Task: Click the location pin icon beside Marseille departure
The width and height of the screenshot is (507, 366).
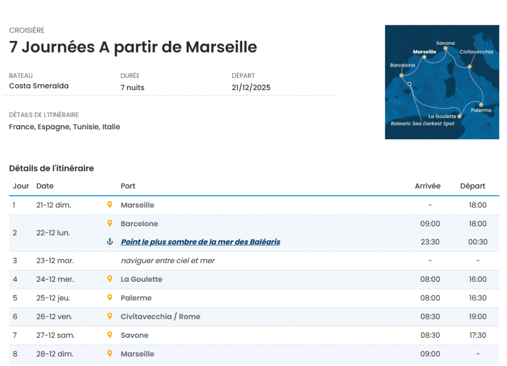Action: [110, 205]
